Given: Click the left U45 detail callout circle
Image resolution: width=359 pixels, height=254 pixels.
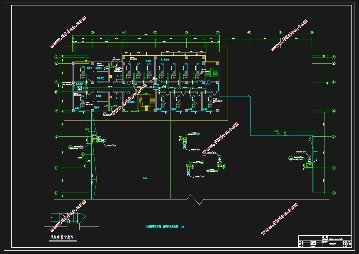Looking at the screenshot, I should point(70,148).
